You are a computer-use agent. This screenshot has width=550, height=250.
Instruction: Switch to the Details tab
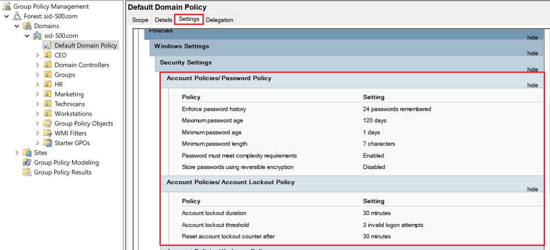163,20
